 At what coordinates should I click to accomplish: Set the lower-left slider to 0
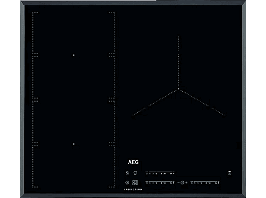[147, 183]
